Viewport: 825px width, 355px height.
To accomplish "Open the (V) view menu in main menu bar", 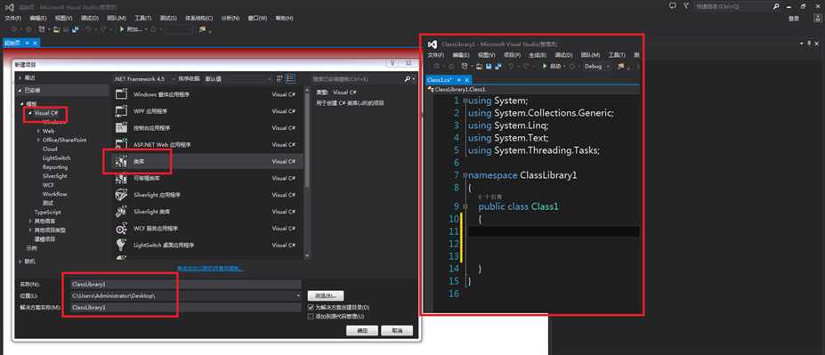I will [63, 18].
